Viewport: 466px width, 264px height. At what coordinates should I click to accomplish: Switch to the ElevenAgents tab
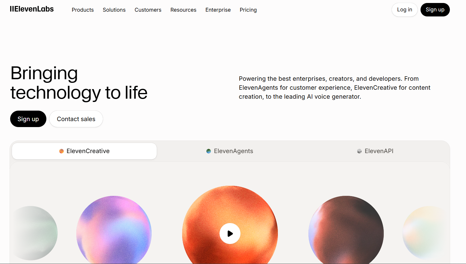pos(230,151)
